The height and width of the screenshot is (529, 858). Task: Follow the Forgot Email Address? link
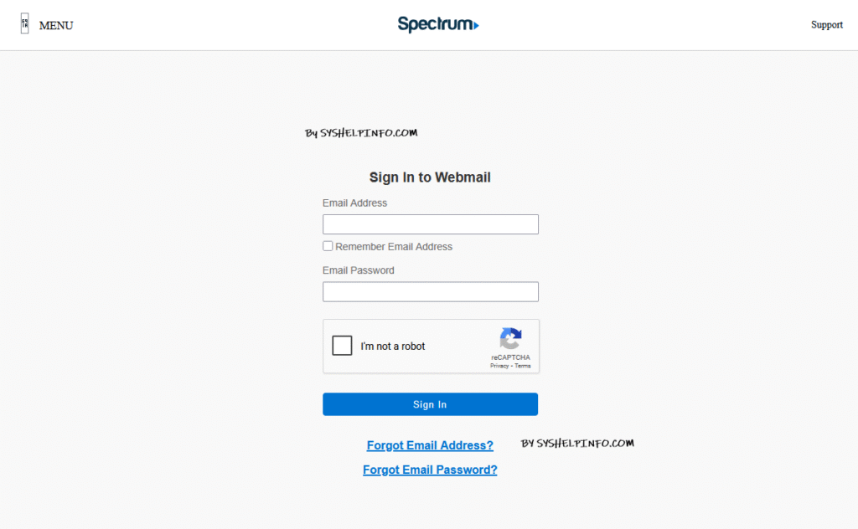(430, 445)
